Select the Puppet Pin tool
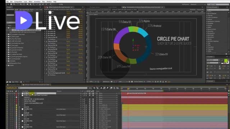The height and width of the screenshot is (129, 230). point(50,4)
